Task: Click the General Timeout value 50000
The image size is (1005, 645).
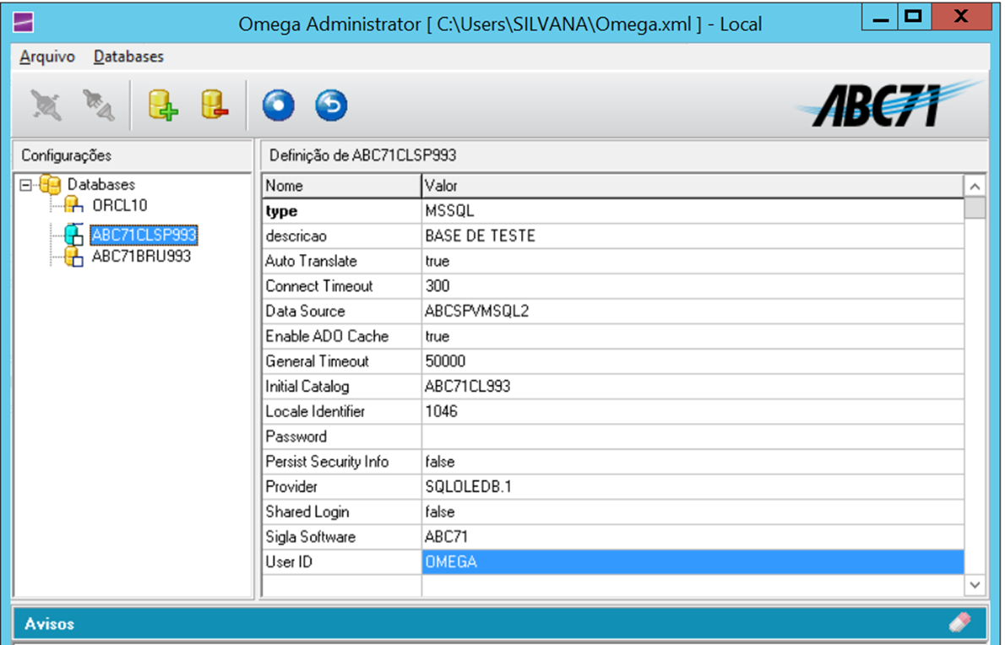Action: click(693, 361)
